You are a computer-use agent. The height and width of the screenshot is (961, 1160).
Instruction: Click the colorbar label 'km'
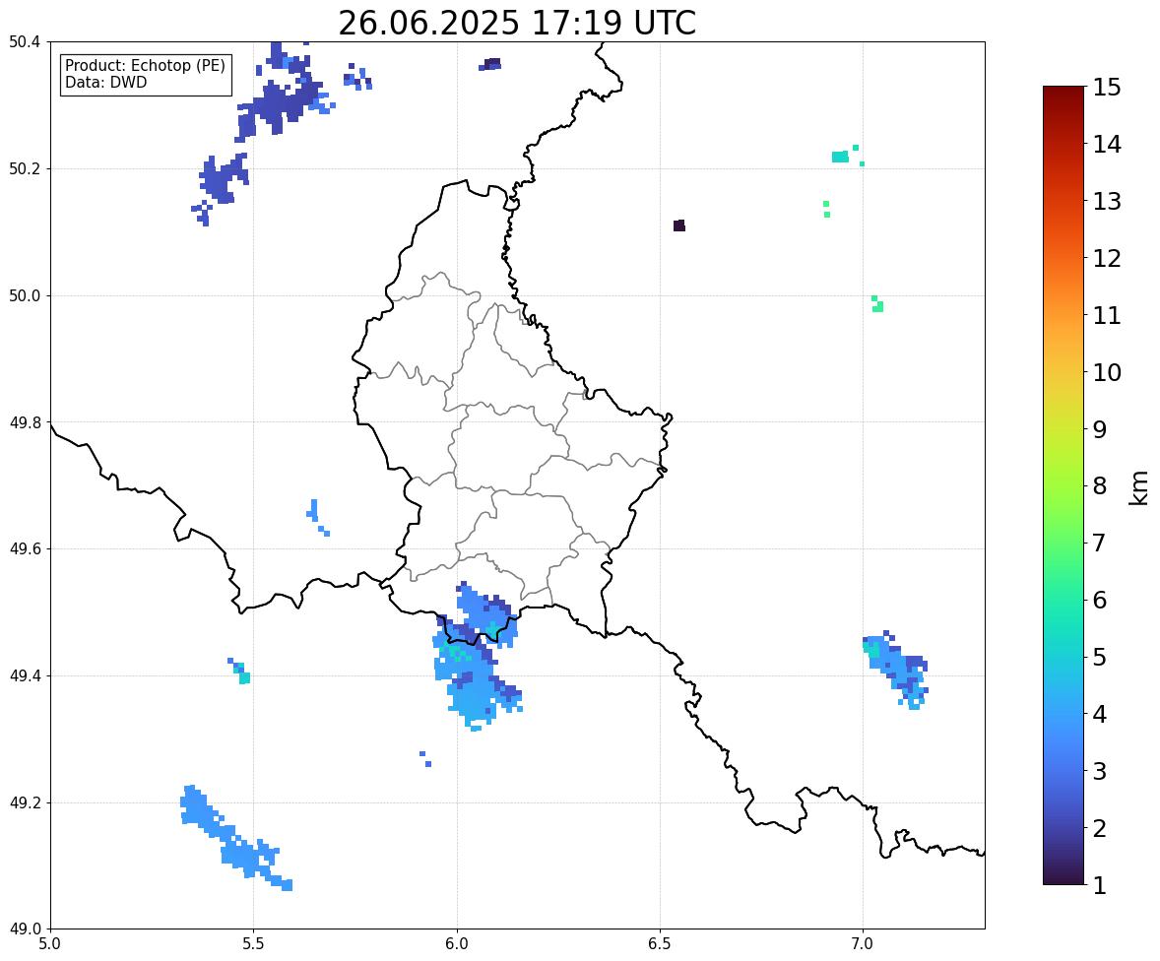(x=1138, y=487)
